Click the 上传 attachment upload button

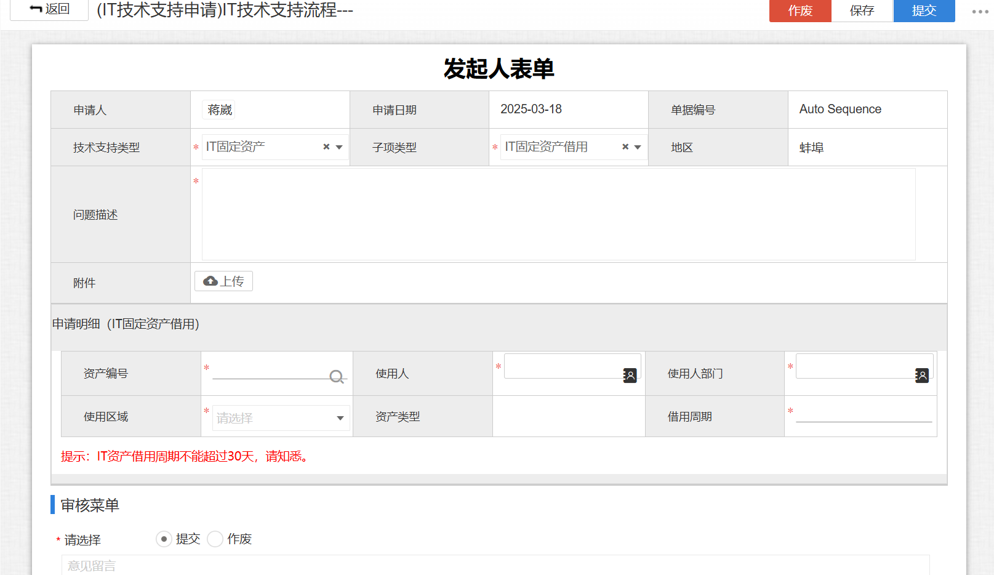223,281
